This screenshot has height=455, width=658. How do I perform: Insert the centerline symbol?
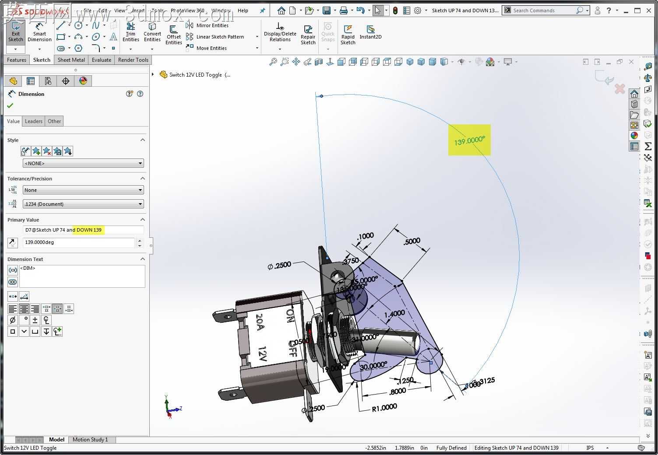click(46, 320)
